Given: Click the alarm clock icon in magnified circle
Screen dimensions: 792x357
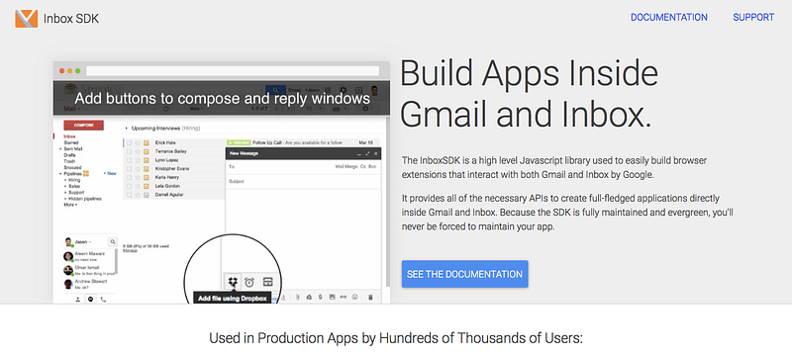Looking at the screenshot, I should pos(249,282).
